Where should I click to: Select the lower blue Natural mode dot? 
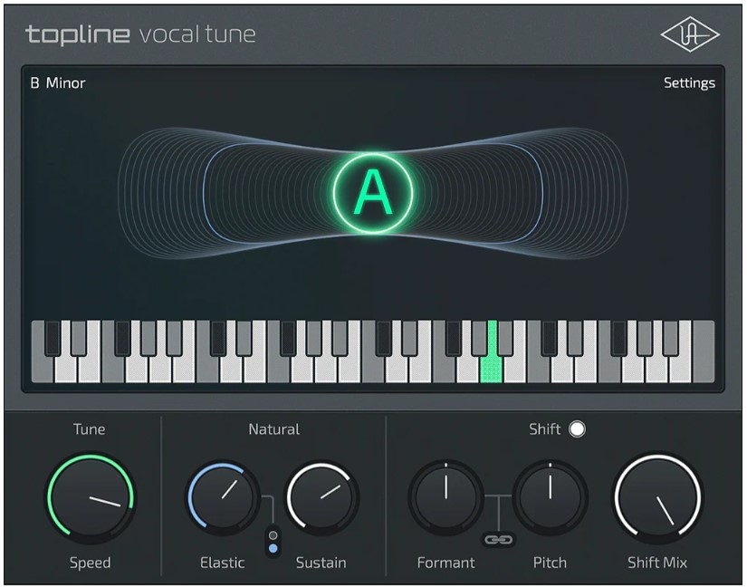(x=273, y=548)
